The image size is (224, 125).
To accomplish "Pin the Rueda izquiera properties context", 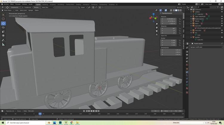I will click(222, 44).
